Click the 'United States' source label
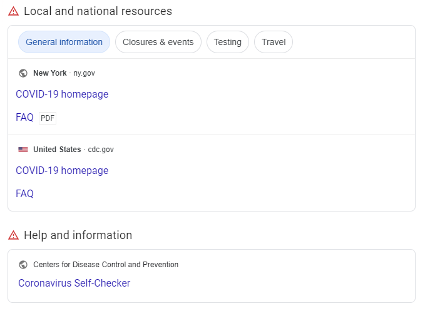 click(x=57, y=150)
